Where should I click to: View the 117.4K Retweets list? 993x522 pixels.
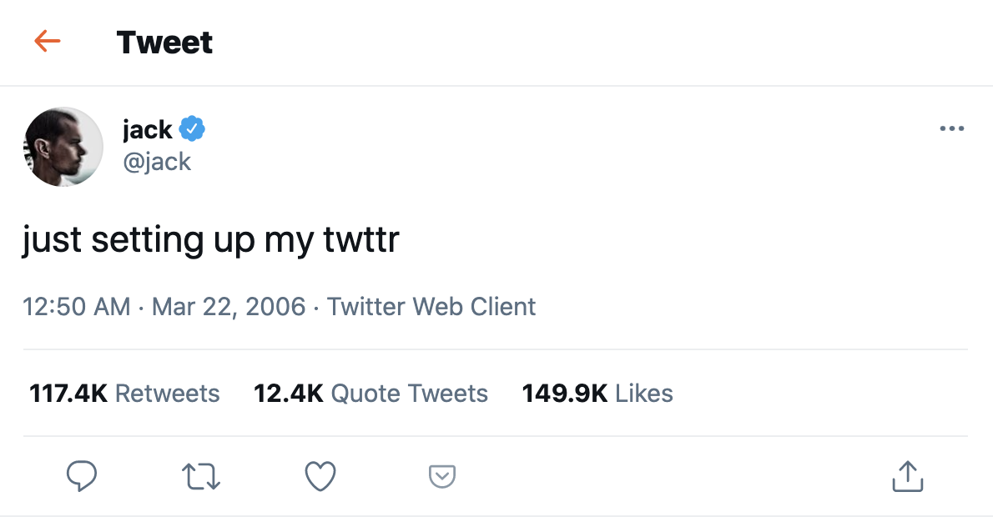(x=124, y=393)
